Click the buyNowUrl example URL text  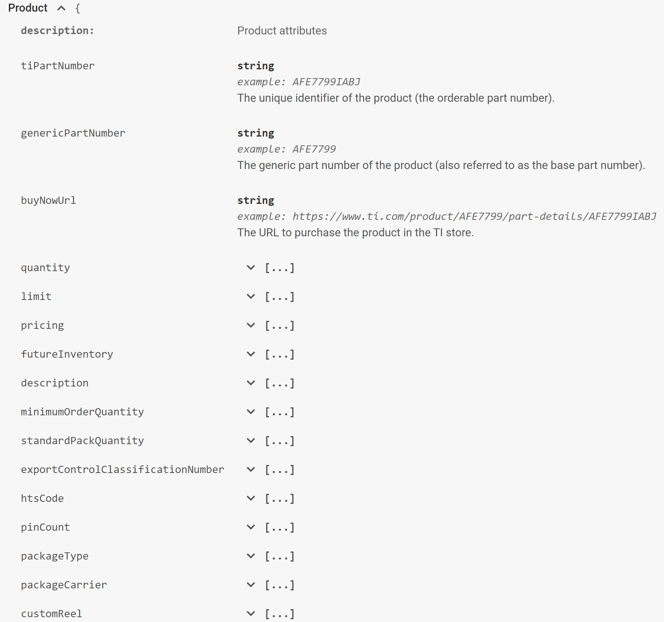pyautogui.click(x=474, y=216)
